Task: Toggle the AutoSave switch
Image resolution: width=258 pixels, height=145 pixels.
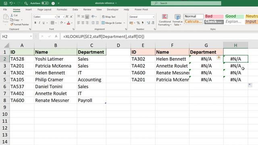Action: click(45, 3)
